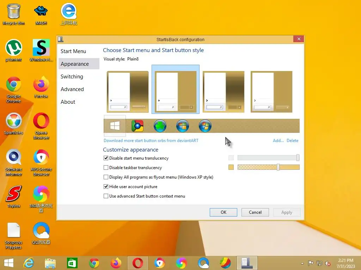Viewport: 361px width, 270px height.
Task: Select Opera Browser desktop shortcut
Action: click(41, 126)
